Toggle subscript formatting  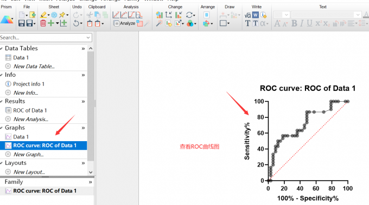[326, 23]
